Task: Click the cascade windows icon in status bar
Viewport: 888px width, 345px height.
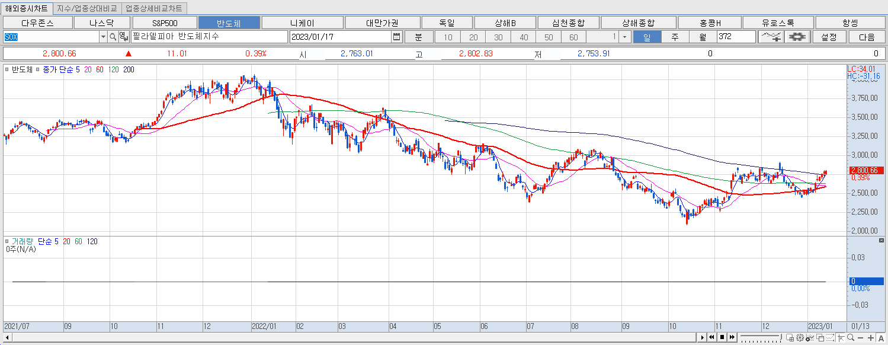Action: [x=820, y=338]
